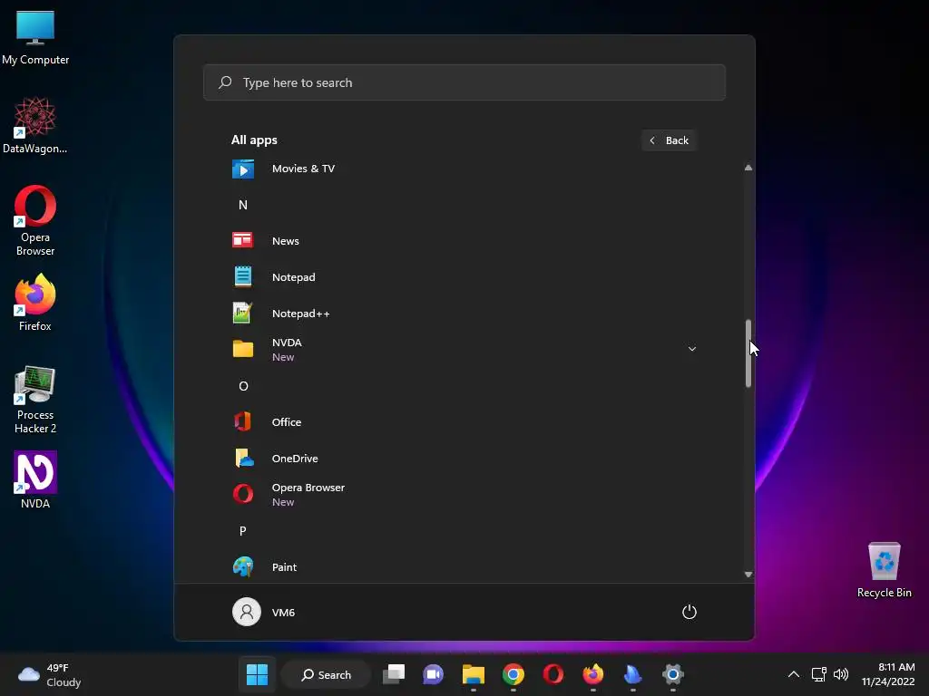929x696 pixels.
Task: Select the NVDA desktop shortcut
Action: [35, 480]
